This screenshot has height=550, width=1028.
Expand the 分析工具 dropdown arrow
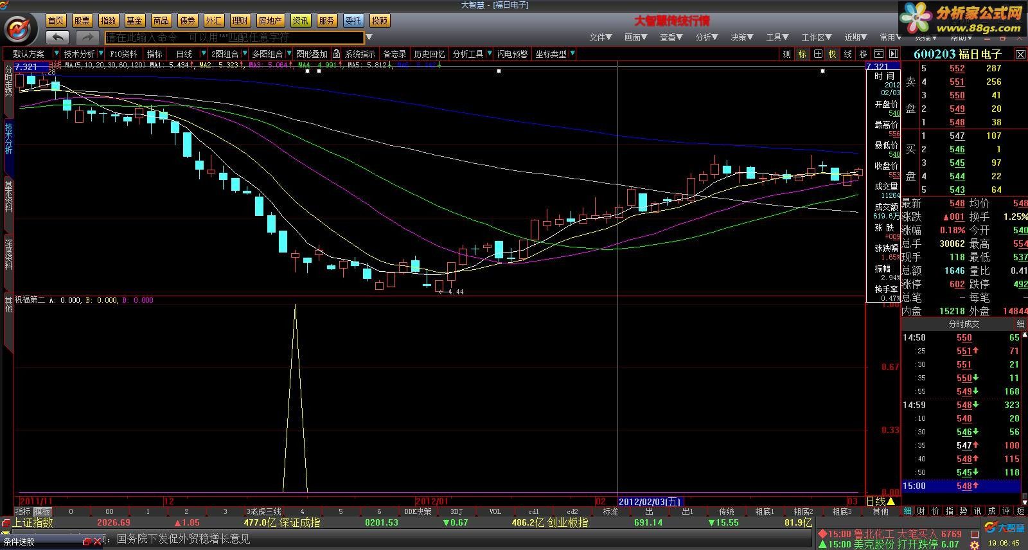pos(489,54)
